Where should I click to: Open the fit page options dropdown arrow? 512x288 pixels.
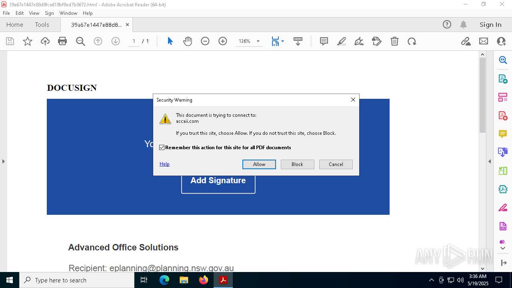283,41
